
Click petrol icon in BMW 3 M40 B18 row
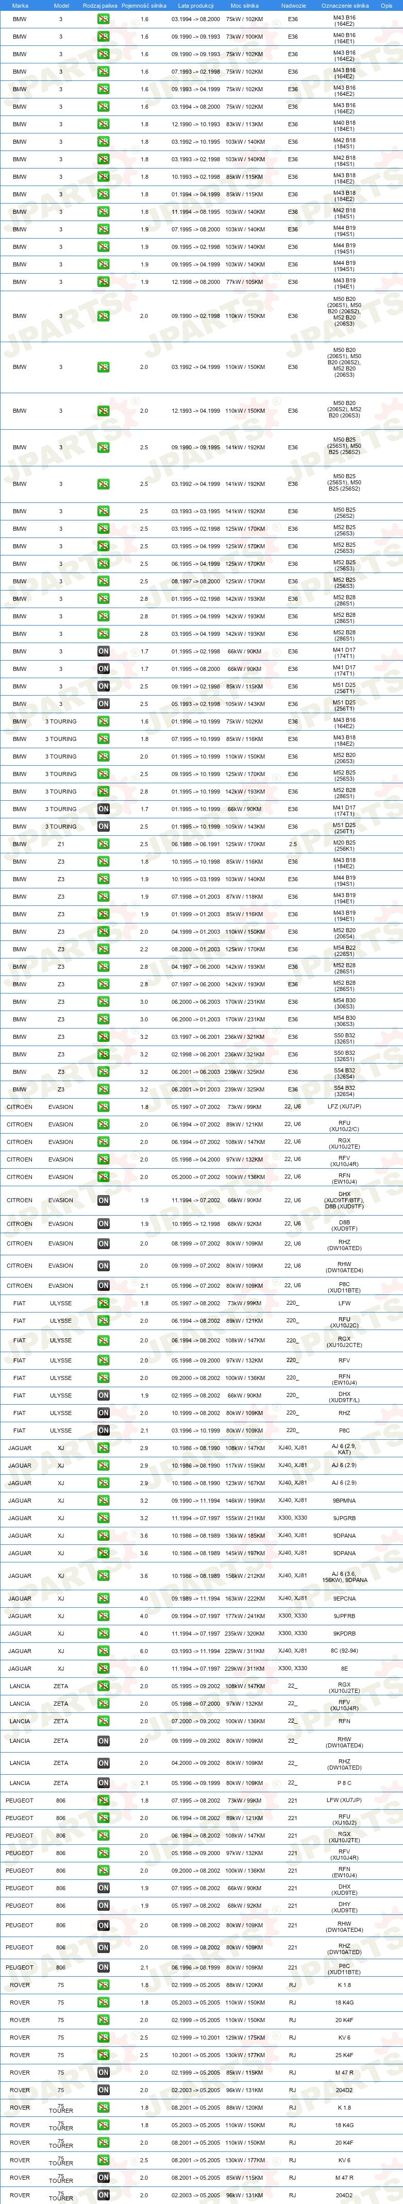[103, 124]
